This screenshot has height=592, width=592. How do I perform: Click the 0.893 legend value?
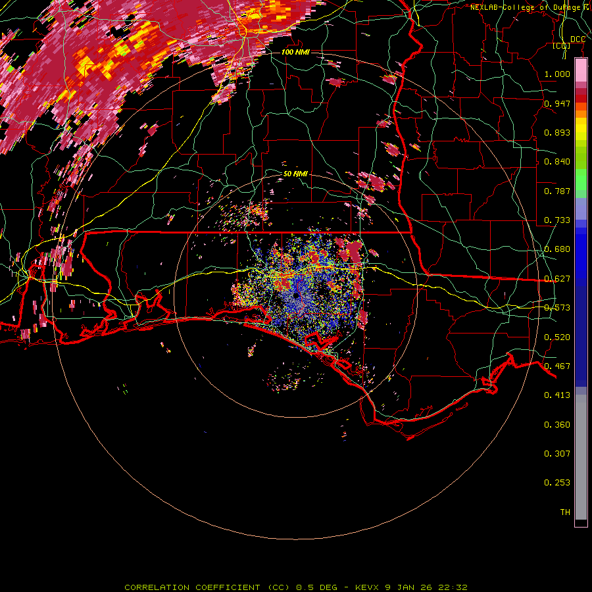click(x=557, y=132)
